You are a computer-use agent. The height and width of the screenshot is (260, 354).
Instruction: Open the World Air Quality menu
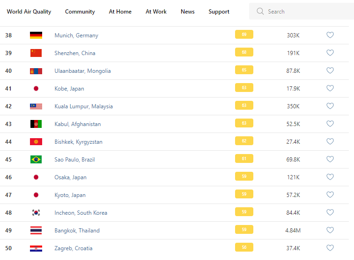click(29, 12)
